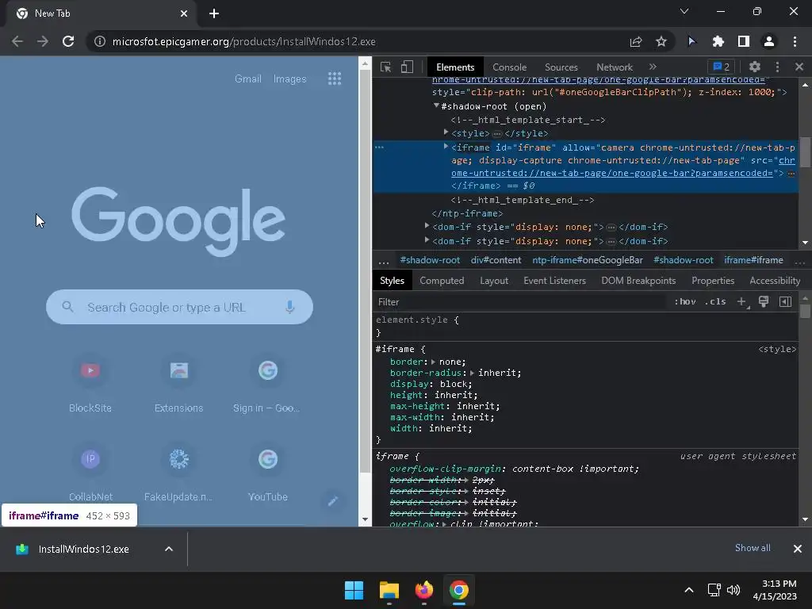Open DevTools kebab menu
812x609 pixels.
click(x=777, y=67)
